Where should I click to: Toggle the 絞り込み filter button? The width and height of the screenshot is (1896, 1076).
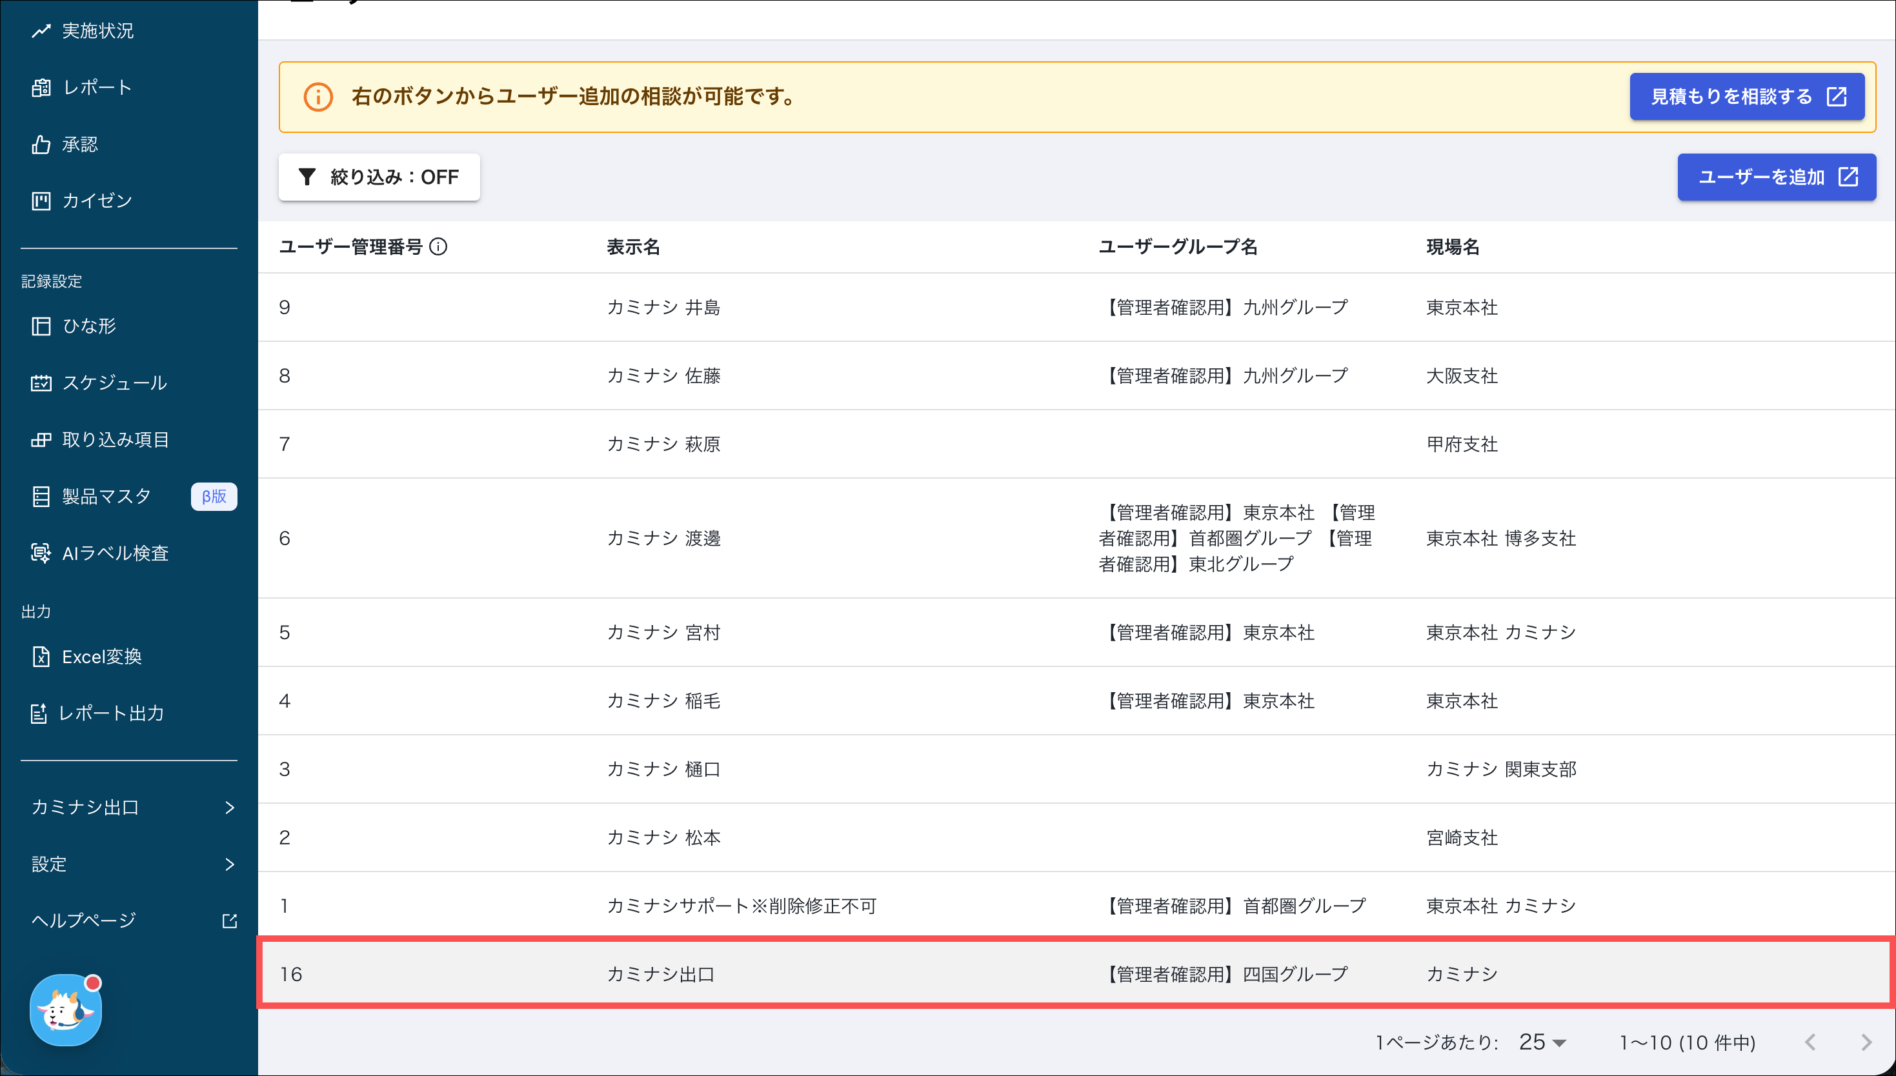[x=379, y=177]
